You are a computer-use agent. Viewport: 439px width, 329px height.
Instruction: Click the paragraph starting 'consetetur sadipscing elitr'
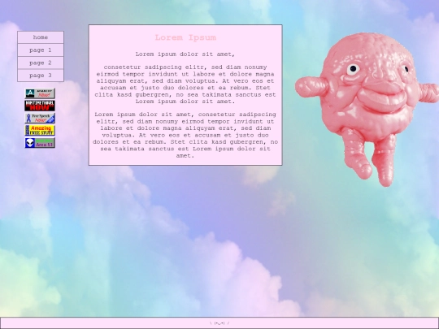click(x=185, y=84)
